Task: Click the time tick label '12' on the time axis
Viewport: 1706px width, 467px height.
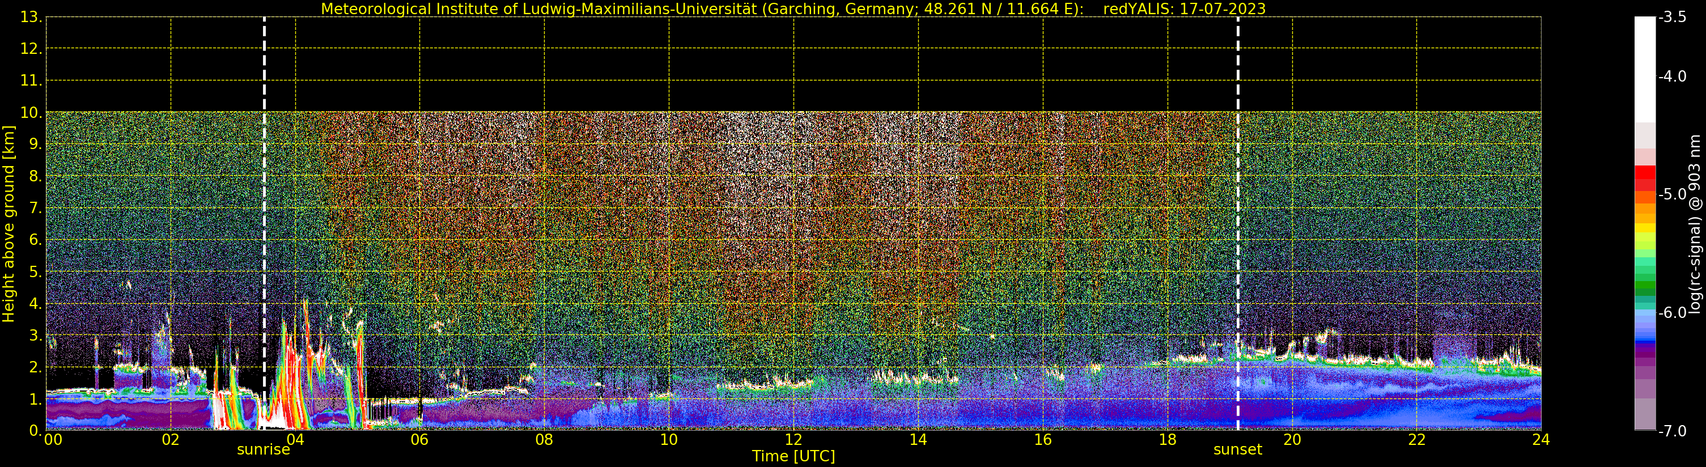Action: [x=793, y=440]
